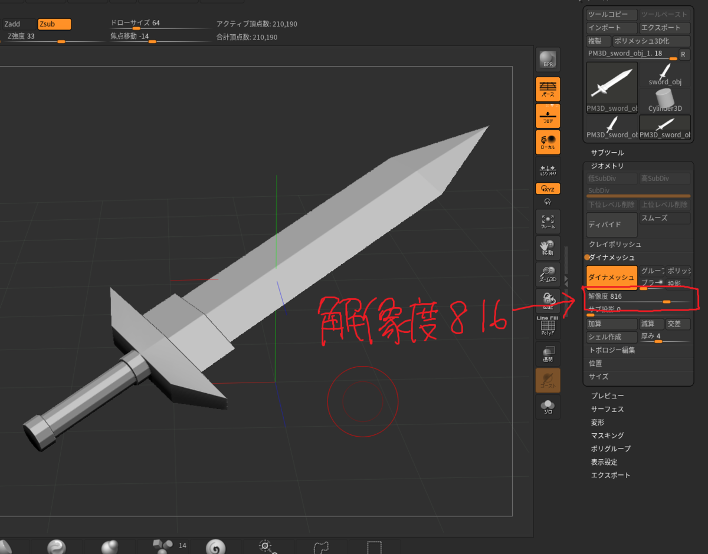Image resolution: width=708 pixels, height=554 pixels.
Task: Click the 減算 subtract button
Action: point(651,324)
